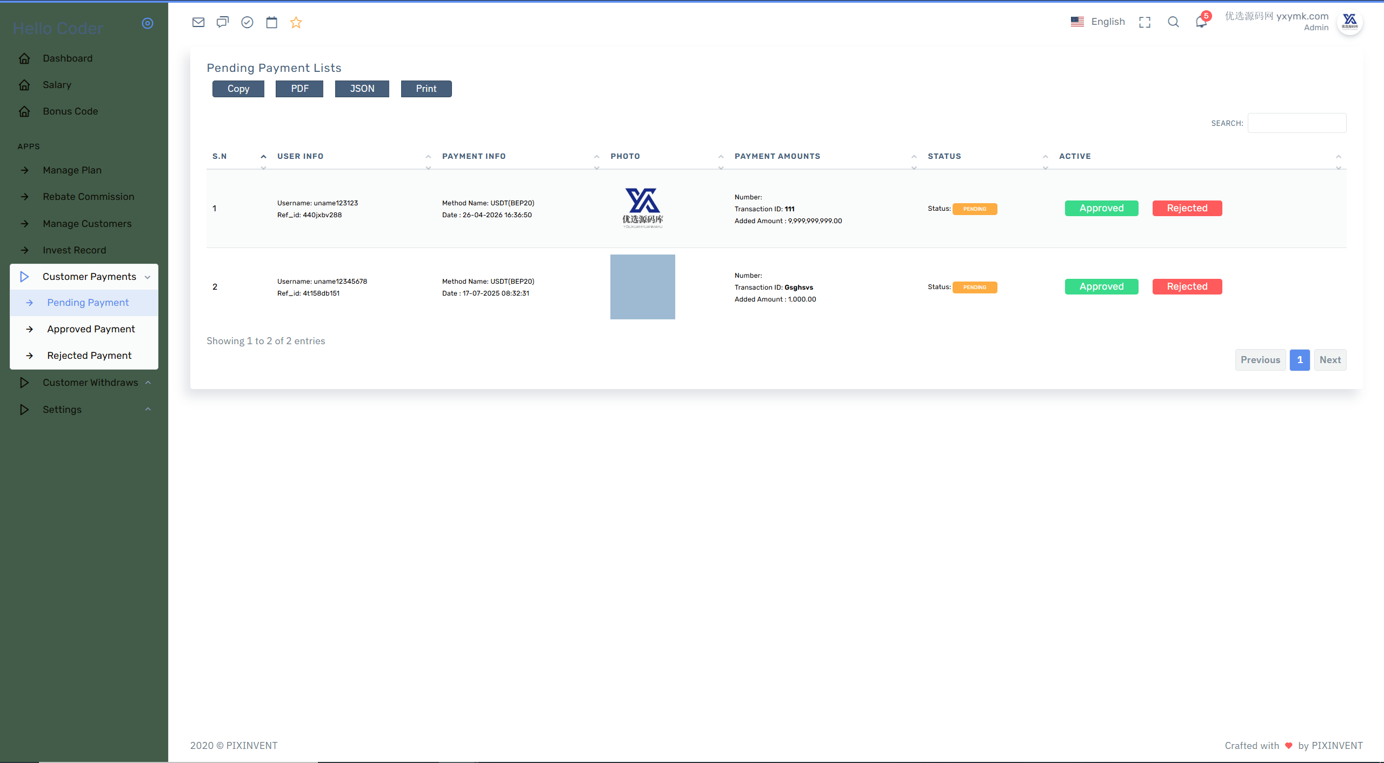Reject payment for uname123123
This screenshot has height=763, width=1384.
coord(1187,208)
